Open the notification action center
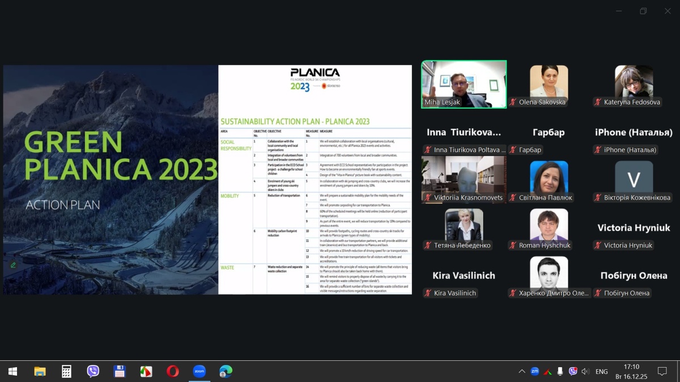Screen dimensions: 680x382 (662, 371)
